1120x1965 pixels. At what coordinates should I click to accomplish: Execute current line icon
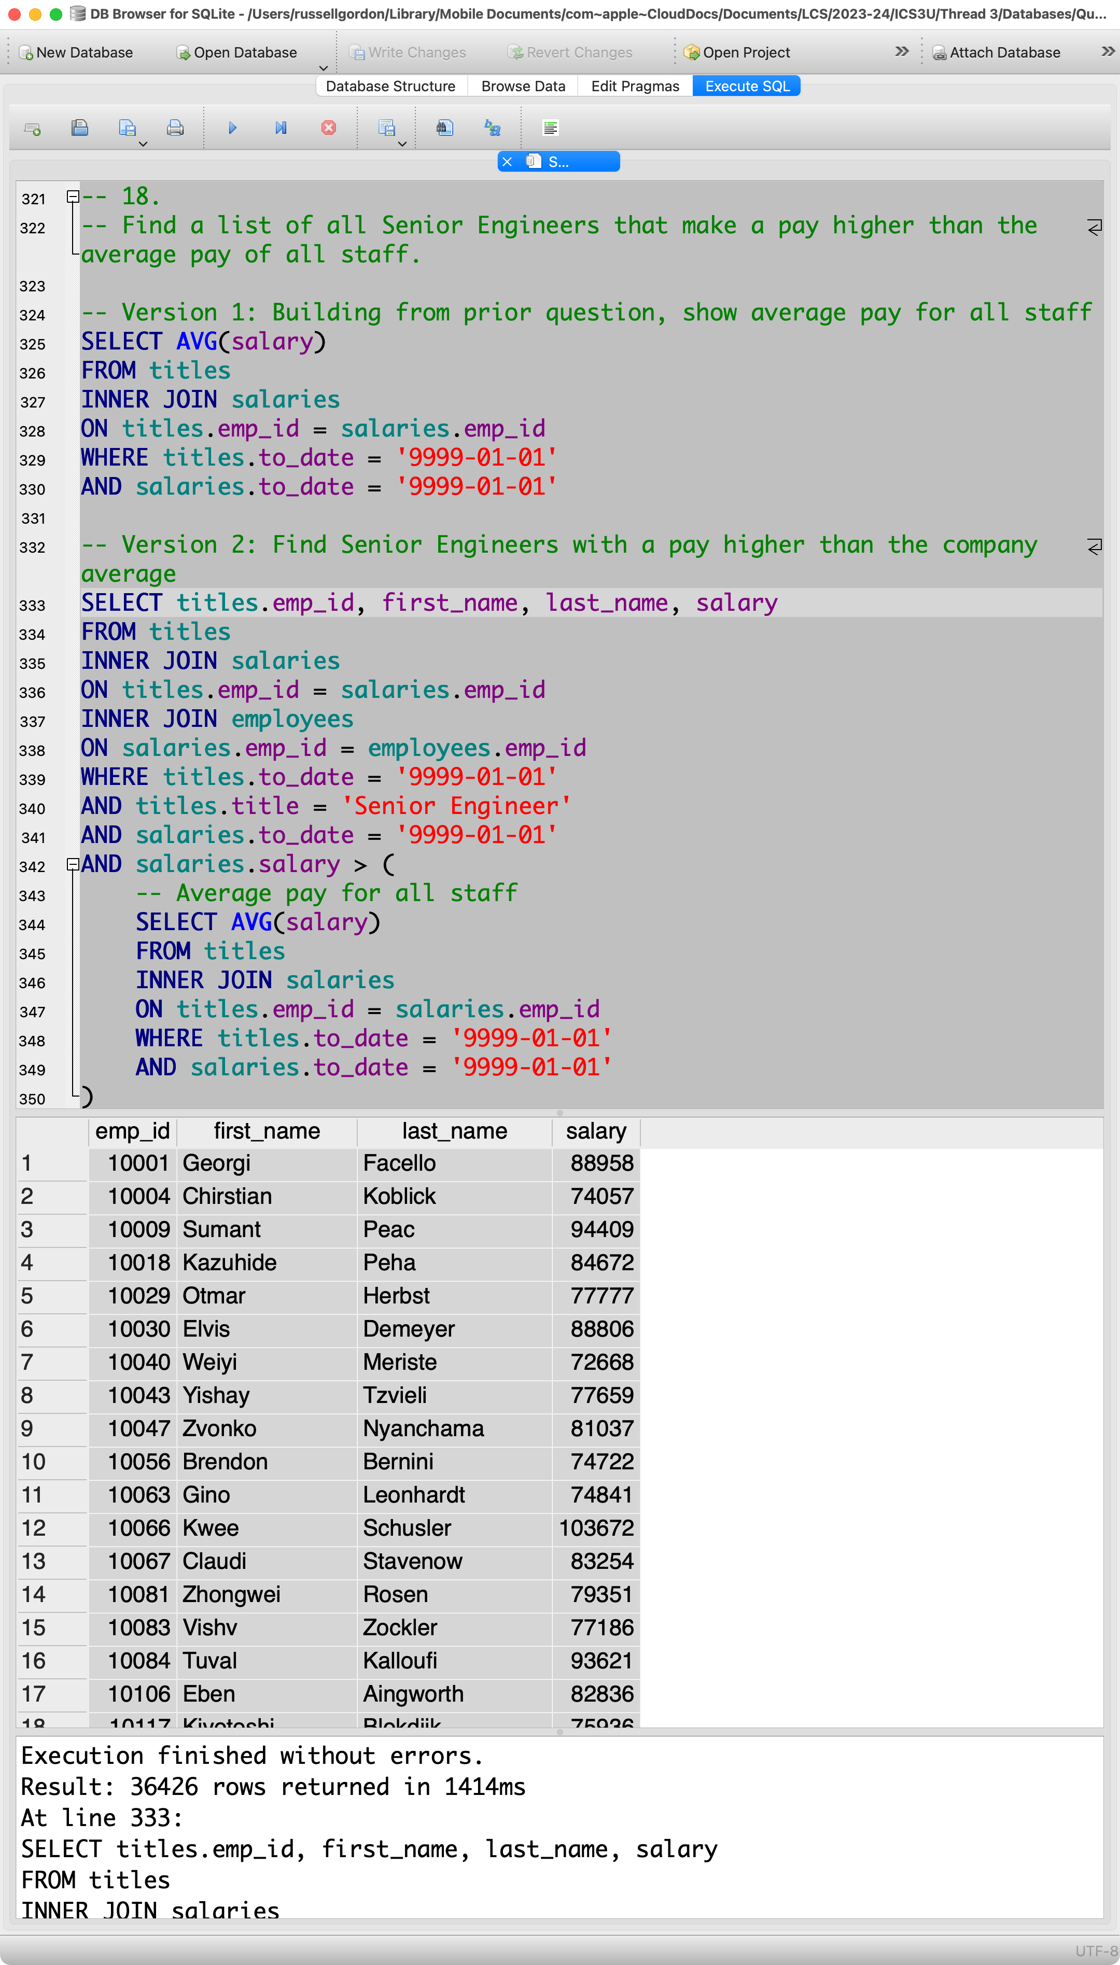click(281, 129)
